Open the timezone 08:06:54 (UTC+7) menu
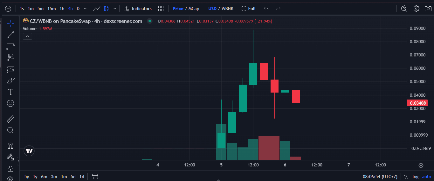The height and width of the screenshot is (181, 434). (380, 177)
